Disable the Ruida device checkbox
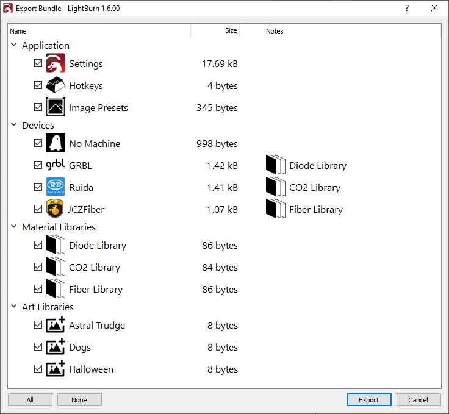 tap(38, 187)
